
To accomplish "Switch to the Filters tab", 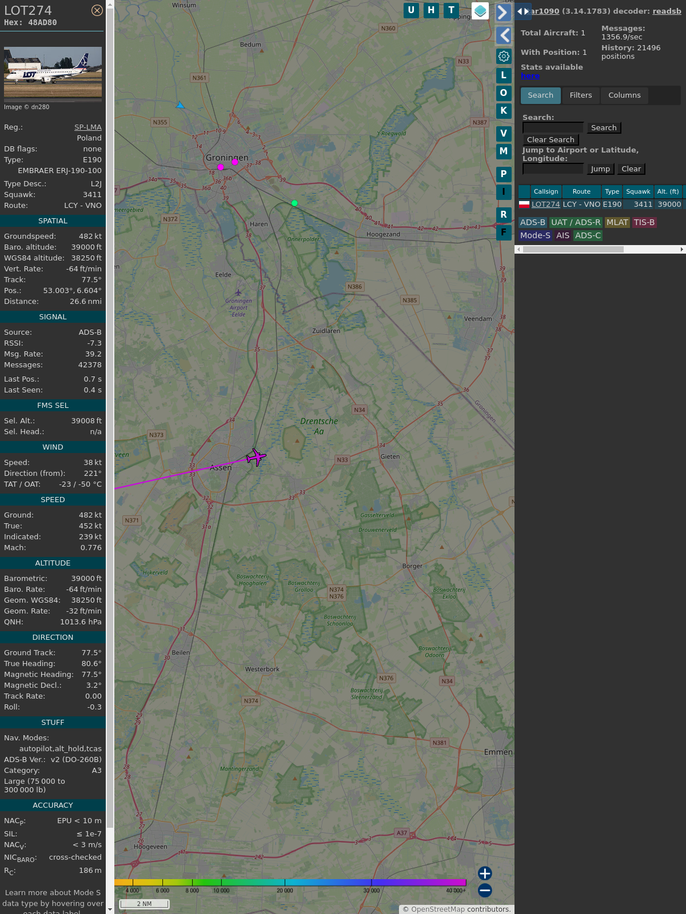I will [581, 95].
